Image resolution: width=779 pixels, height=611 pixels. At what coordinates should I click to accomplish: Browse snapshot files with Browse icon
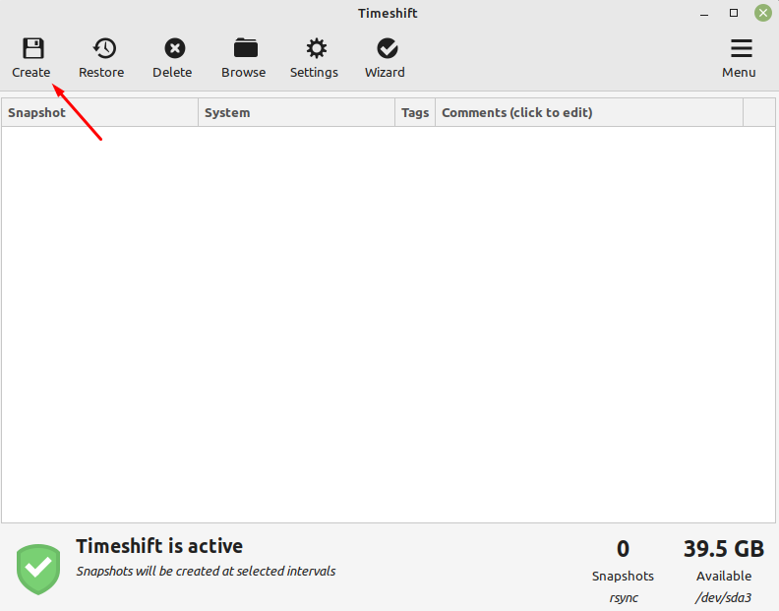pyautogui.click(x=246, y=48)
